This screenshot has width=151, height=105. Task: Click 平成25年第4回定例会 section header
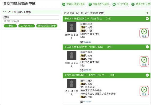click(x=106, y=47)
